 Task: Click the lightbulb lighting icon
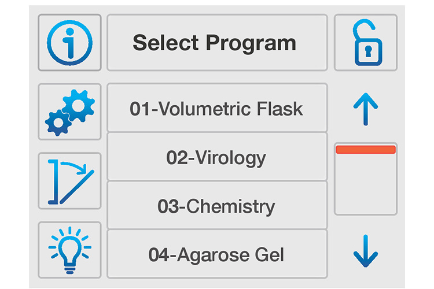tap(69, 249)
